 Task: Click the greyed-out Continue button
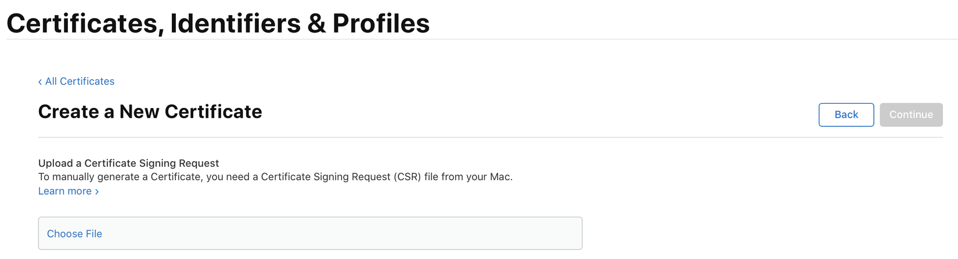point(910,115)
